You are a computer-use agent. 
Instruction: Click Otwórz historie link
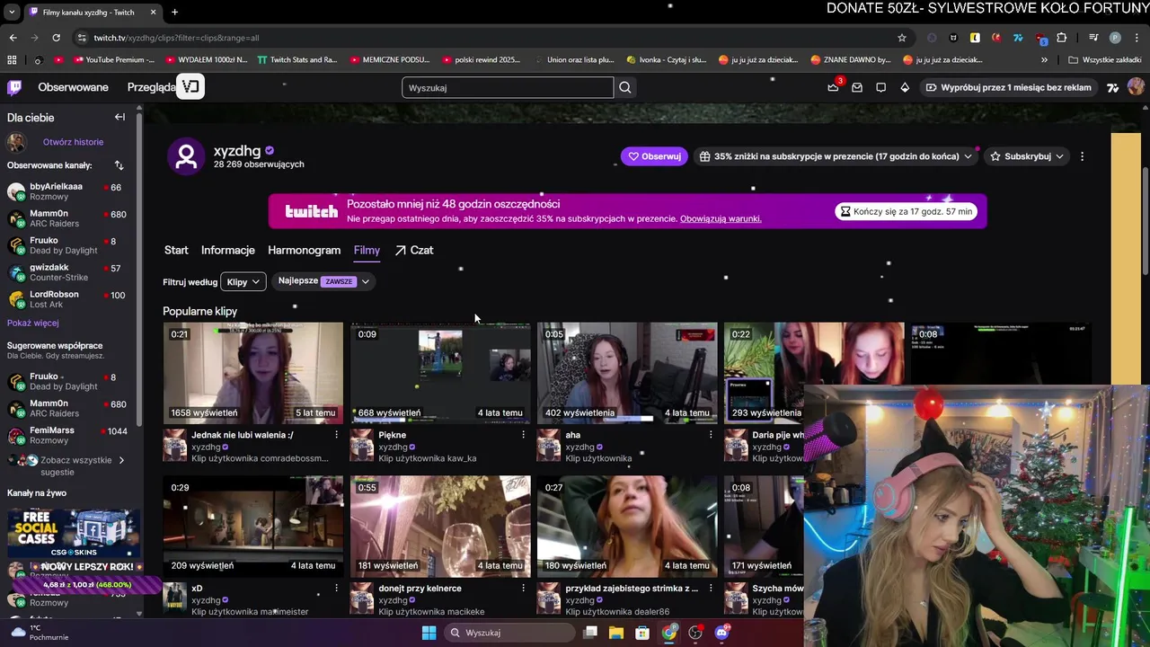click(73, 142)
